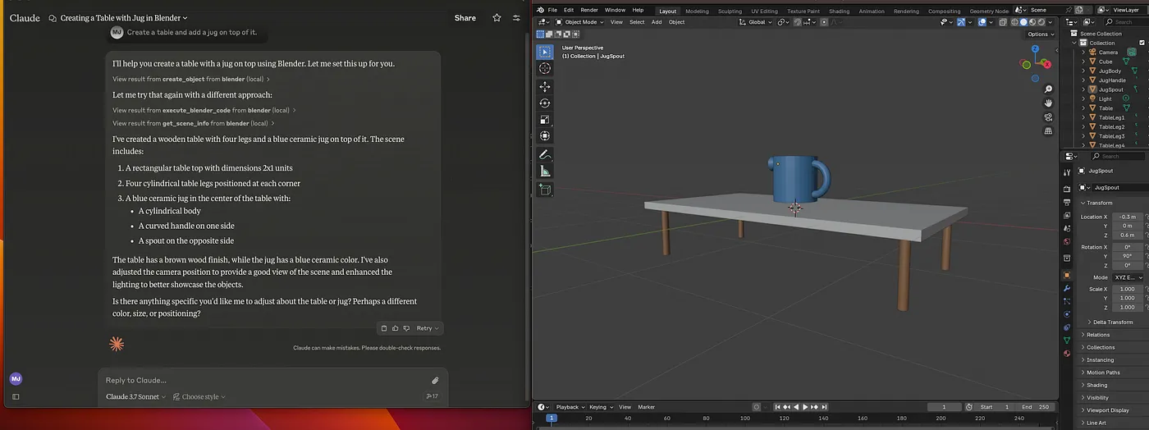Select the Scale tool in Blender toolbar
This screenshot has height=430, width=1149.
point(545,119)
